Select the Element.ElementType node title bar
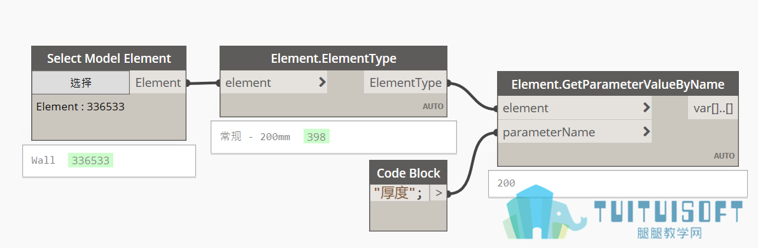758x248 pixels. pyautogui.click(x=333, y=59)
